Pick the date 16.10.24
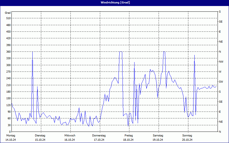Screen dimensions: 229x143 pyautogui.click(x=70, y=140)
